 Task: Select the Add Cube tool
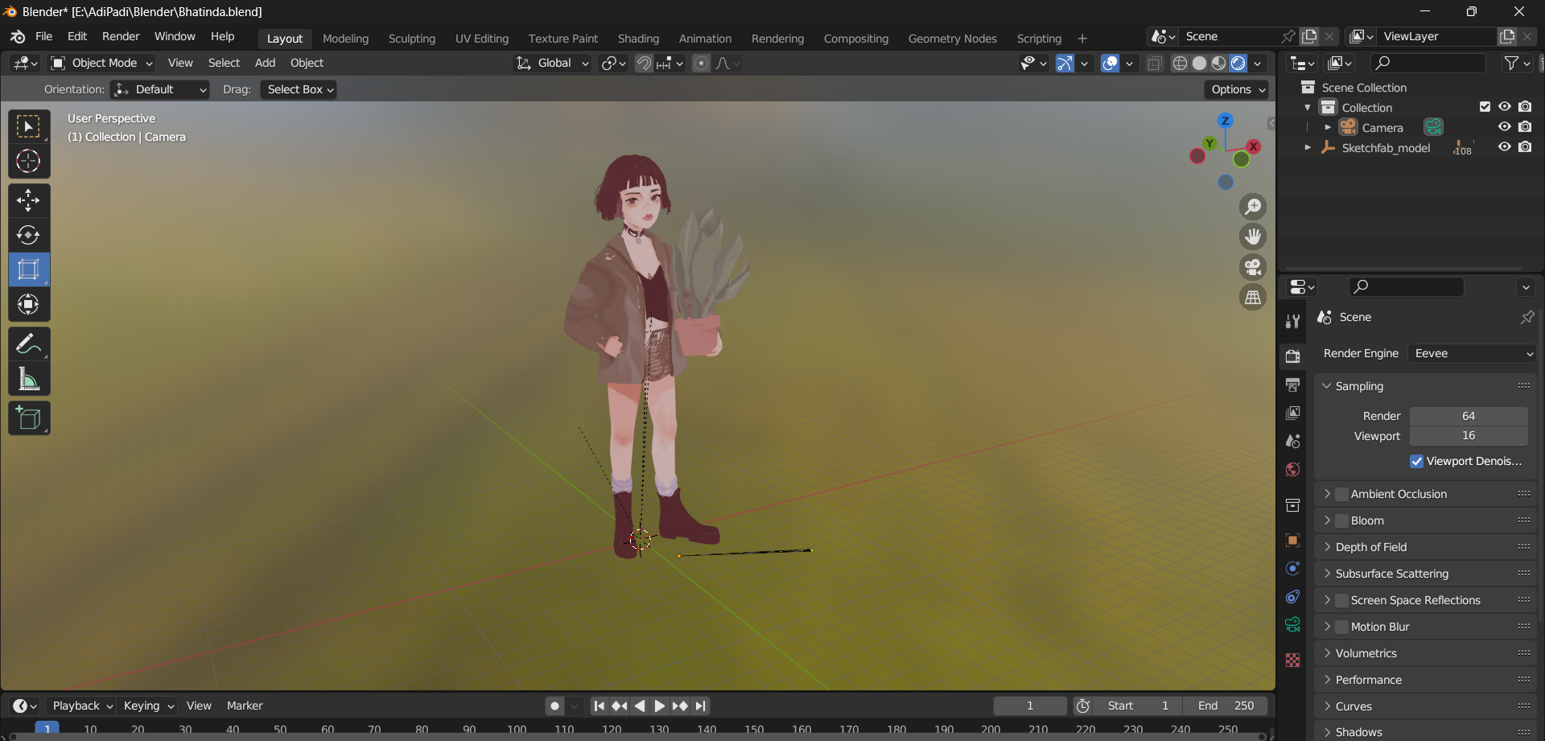click(29, 418)
